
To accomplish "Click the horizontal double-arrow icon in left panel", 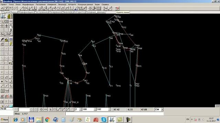I will (11, 21).
